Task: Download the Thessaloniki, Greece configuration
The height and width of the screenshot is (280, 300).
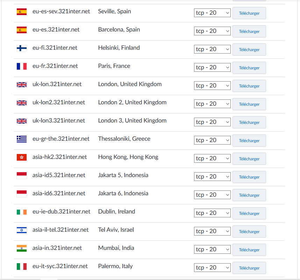Action: coord(249,140)
